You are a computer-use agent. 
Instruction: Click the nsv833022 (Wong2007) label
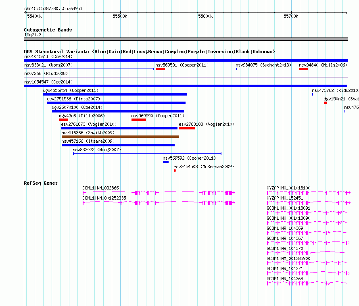coord(97,150)
